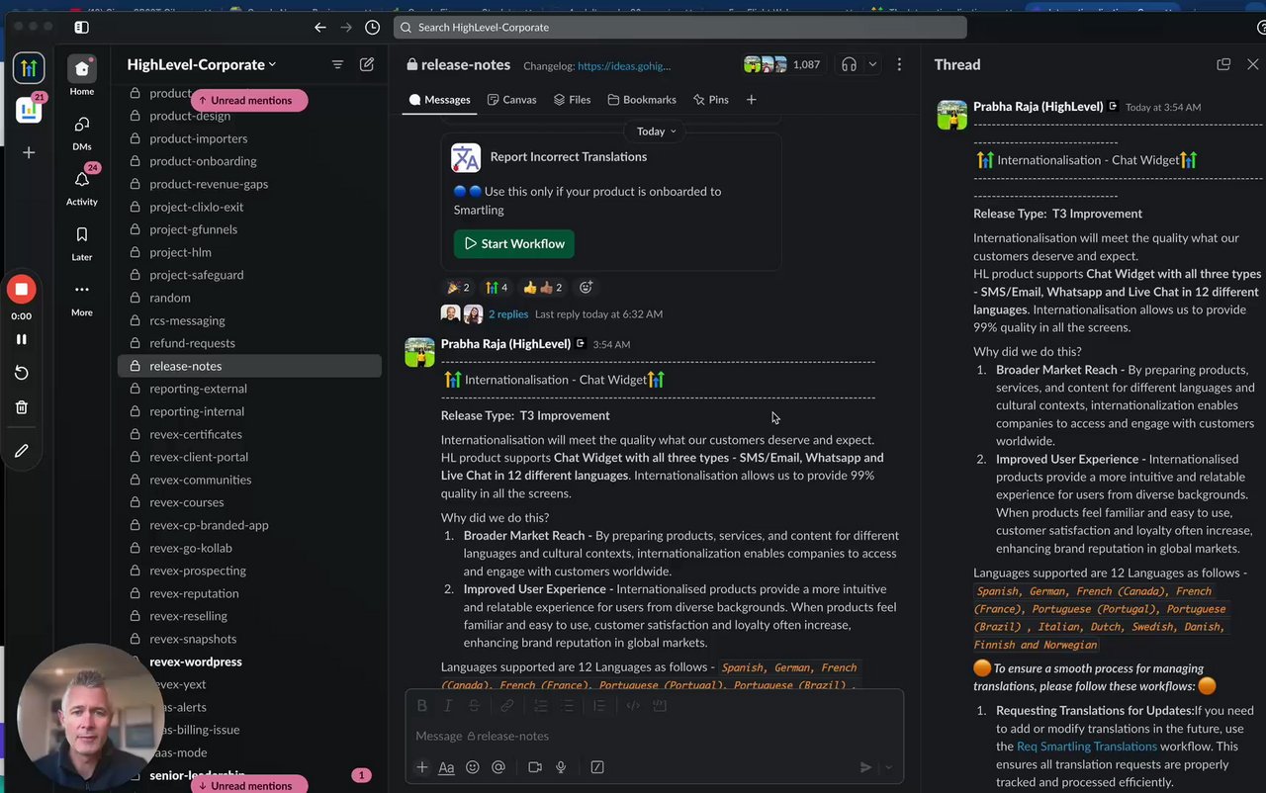
Task: Open the history clock icon
Action: click(372, 27)
